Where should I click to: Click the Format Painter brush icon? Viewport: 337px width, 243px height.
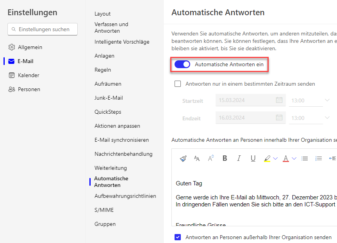click(183, 158)
